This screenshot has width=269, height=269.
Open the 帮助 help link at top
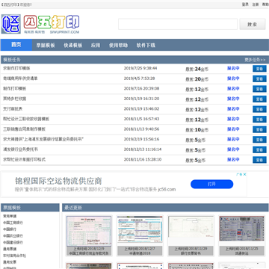click(x=265, y=4)
